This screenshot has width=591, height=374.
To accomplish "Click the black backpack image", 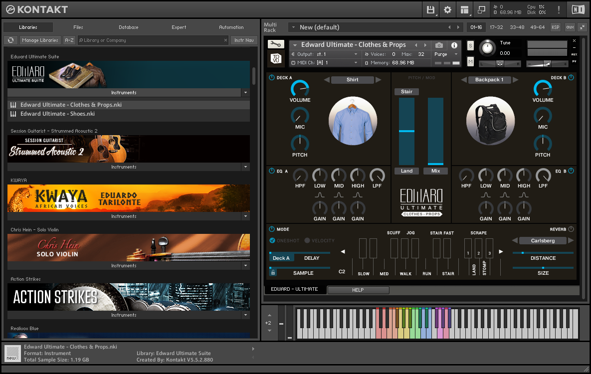I will (x=490, y=121).
